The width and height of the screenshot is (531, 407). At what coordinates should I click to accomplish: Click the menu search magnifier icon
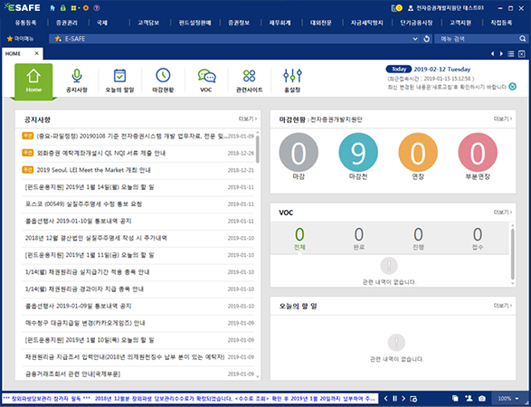[523, 39]
